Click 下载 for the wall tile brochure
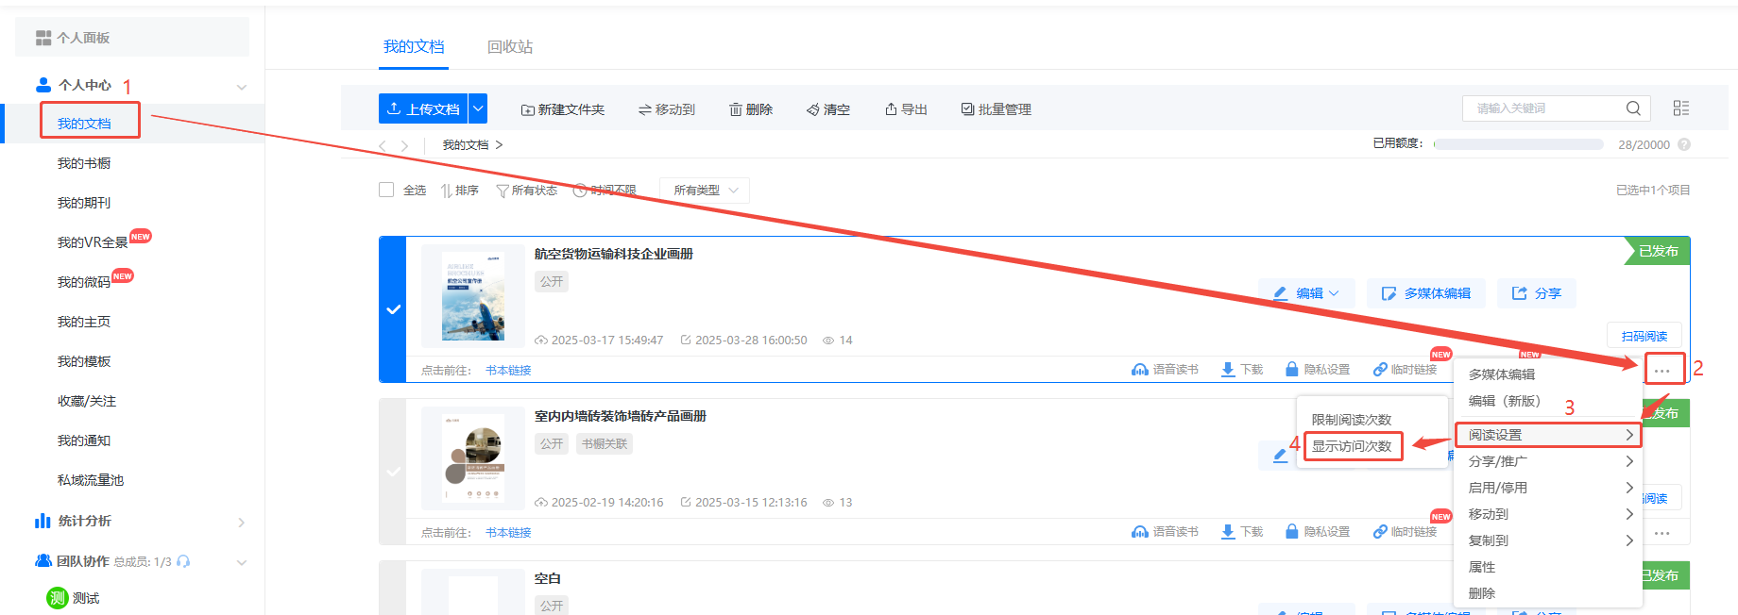 (1241, 532)
